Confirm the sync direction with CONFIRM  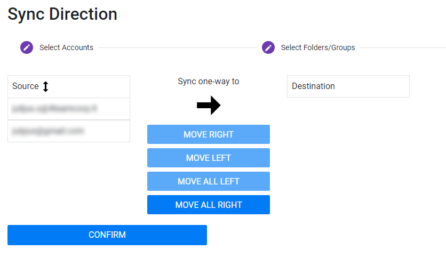pyautogui.click(x=107, y=235)
